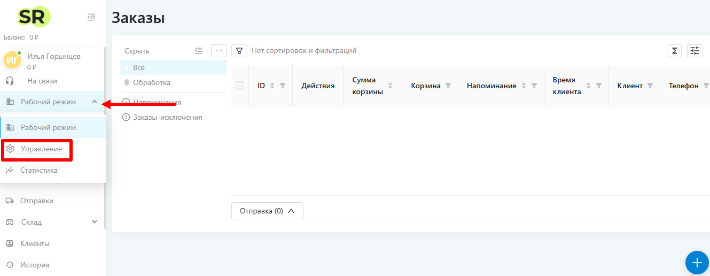Click the sidebar collapse icon near the logo
Image resolution: width=710 pixels, height=276 pixels.
click(x=91, y=18)
